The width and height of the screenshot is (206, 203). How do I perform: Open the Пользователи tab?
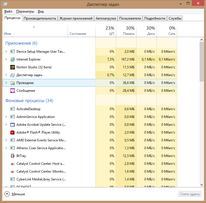tap(130, 18)
